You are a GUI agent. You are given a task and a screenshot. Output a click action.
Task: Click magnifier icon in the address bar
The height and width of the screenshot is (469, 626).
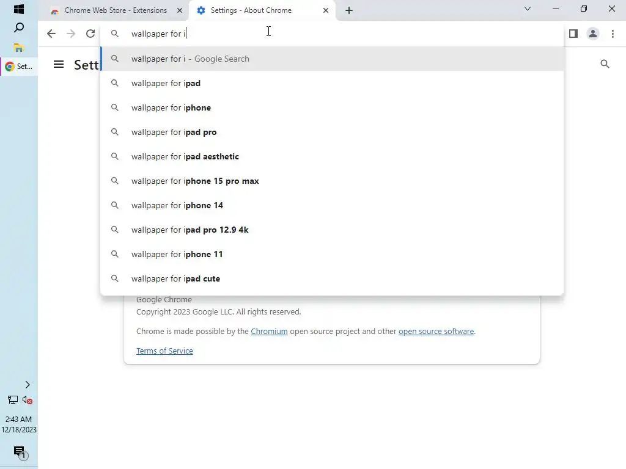pos(114,34)
